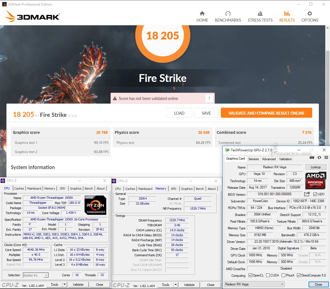Open the Socket #1 selection dropdown
The image size is (330, 289).
click(36, 275)
